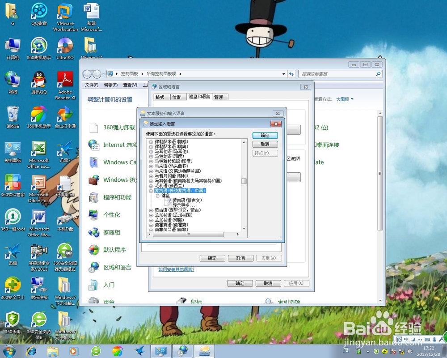The image size is (447, 358).
Task: Expand 莫霍克语 (莫霍克) tree node
Action: point(151,225)
